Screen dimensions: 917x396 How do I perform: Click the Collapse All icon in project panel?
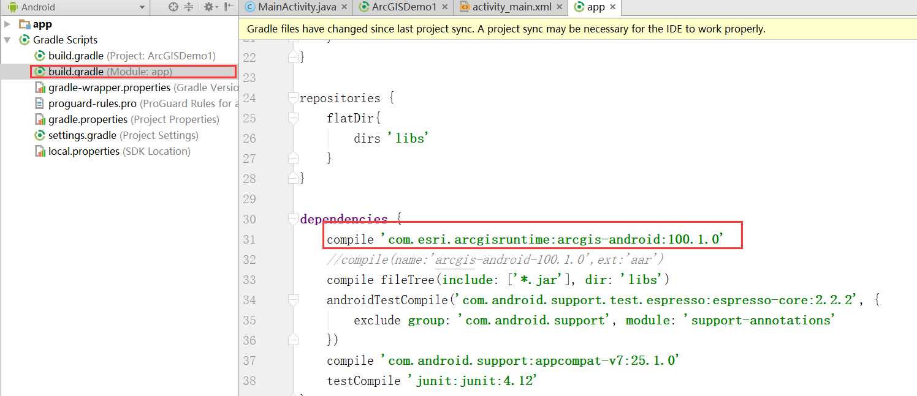(x=189, y=7)
